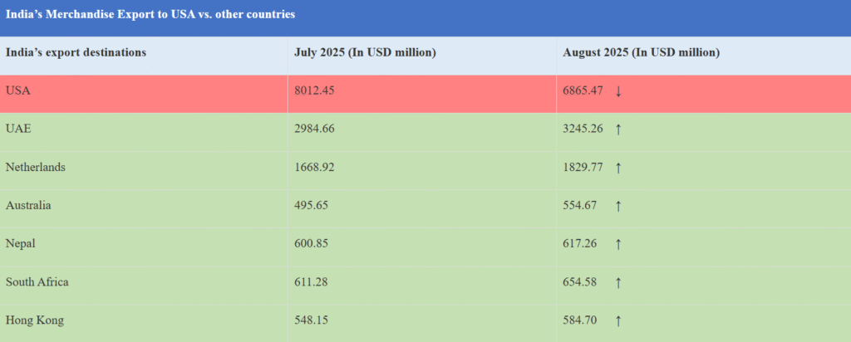Image resolution: width=851 pixels, height=342 pixels.
Task: Select the UAE country cell
Action: click(x=18, y=129)
